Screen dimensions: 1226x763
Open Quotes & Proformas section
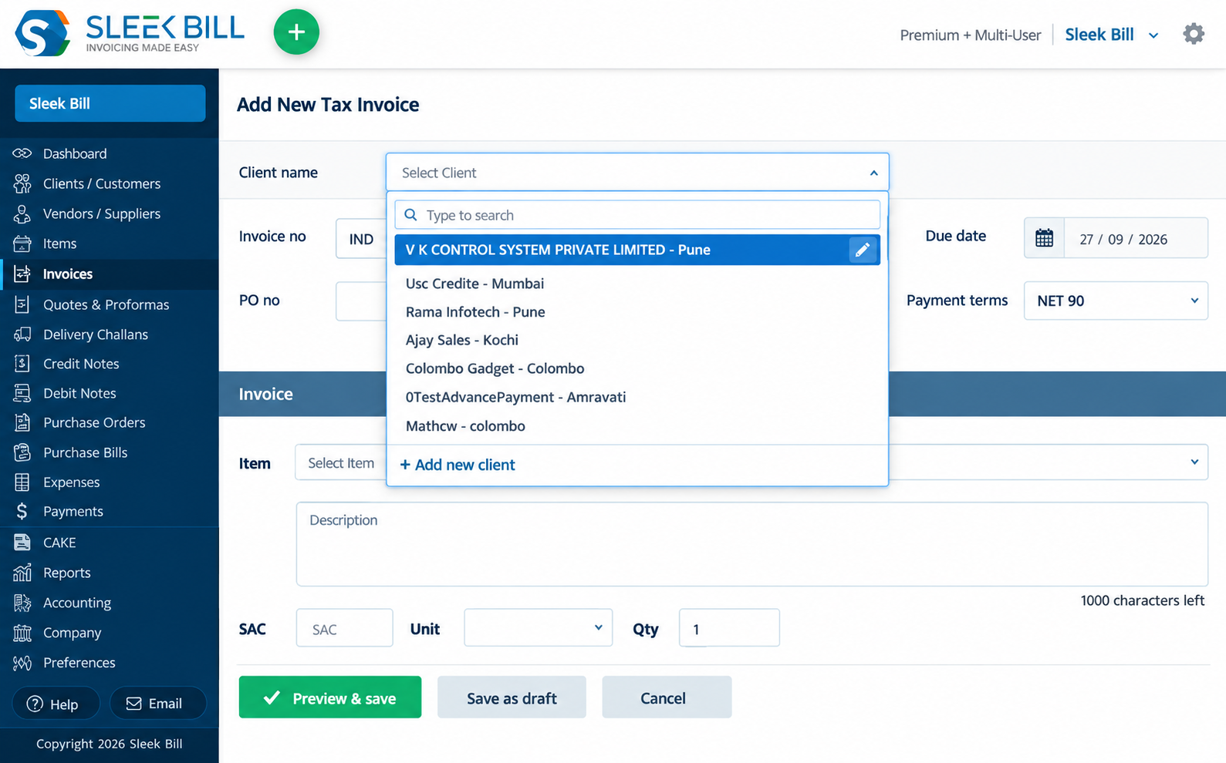[x=106, y=304]
